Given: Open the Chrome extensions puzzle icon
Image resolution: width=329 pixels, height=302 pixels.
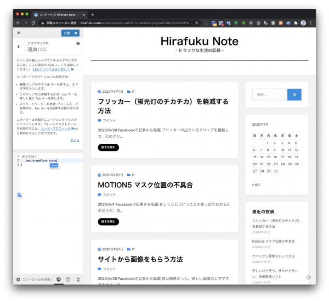Looking at the screenshot, I should (x=296, y=23).
